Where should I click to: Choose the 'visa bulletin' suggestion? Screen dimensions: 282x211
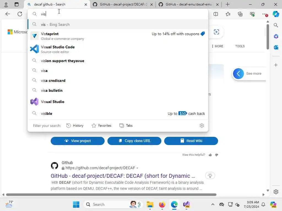[x=118, y=90]
